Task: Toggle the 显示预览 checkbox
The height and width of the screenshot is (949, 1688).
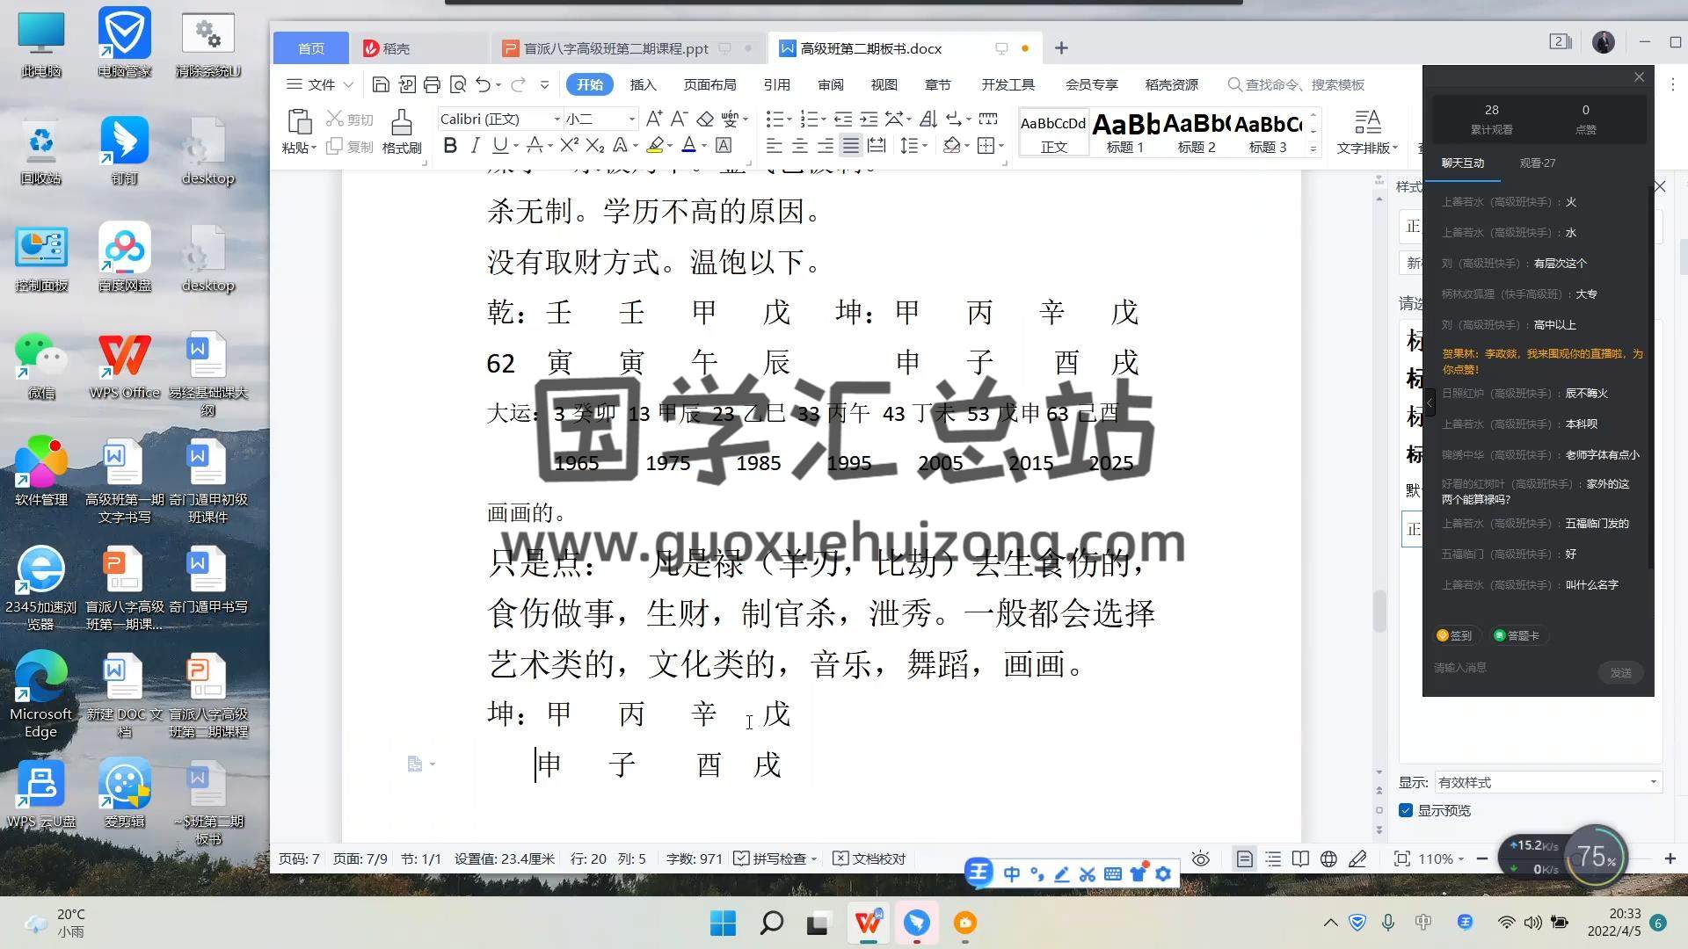Action: (1406, 810)
